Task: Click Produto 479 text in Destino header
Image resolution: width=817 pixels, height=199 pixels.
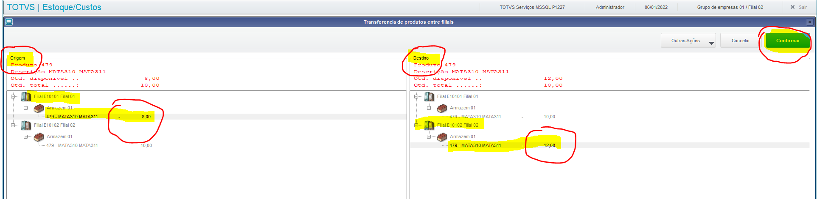Action: (435, 65)
